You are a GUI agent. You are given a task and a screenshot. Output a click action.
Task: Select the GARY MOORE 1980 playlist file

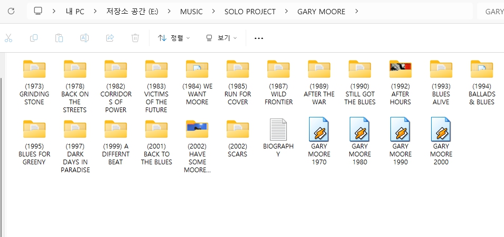360,141
